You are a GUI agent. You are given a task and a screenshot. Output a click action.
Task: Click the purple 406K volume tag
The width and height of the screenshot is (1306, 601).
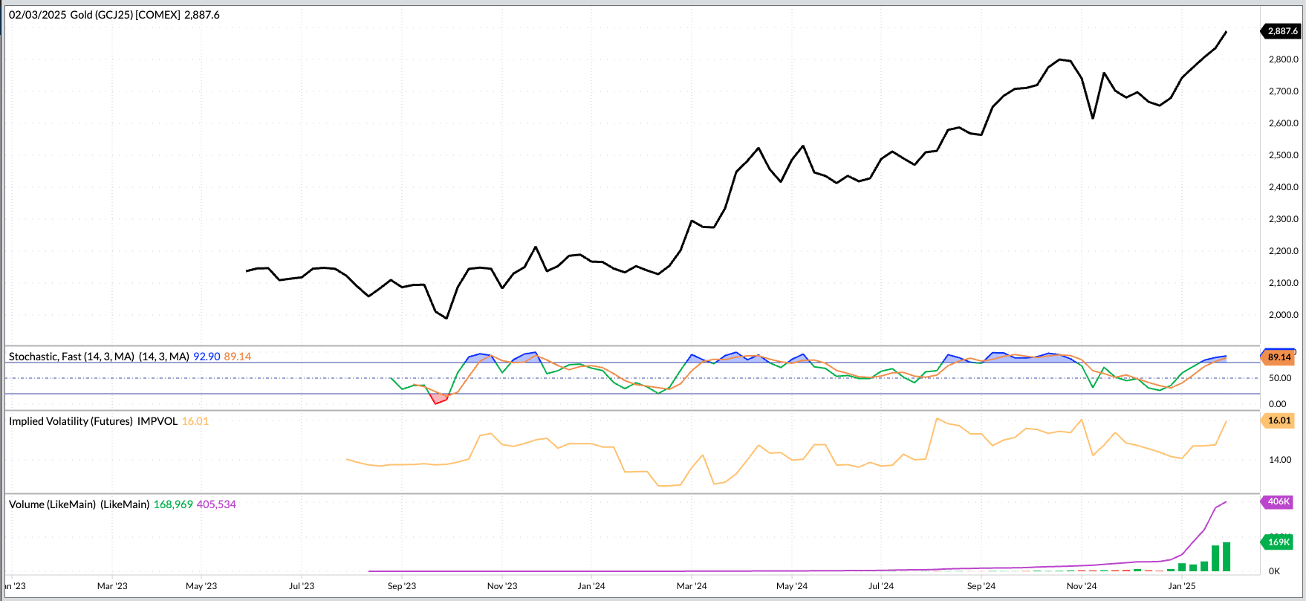1279,501
